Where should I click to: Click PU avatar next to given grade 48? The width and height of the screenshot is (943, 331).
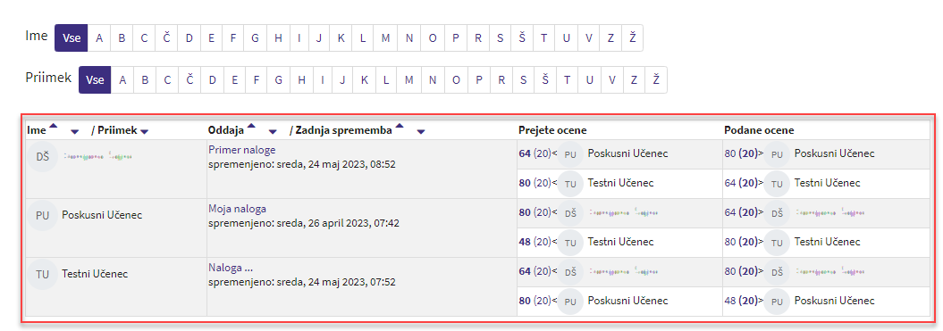[x=777, y=301]
